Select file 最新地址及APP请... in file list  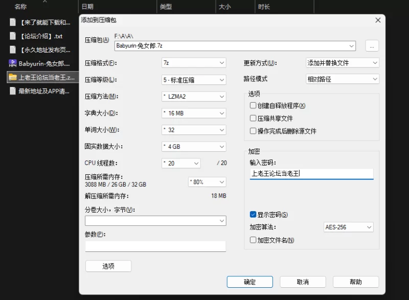pyautogui.click(x=43, y=91)
